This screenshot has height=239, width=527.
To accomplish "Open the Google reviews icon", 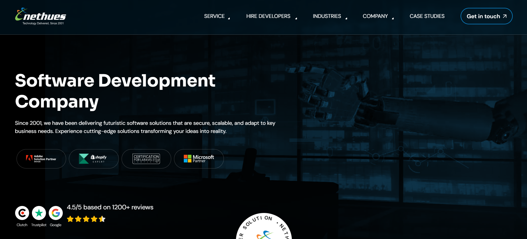I will (x=56, y=213).
